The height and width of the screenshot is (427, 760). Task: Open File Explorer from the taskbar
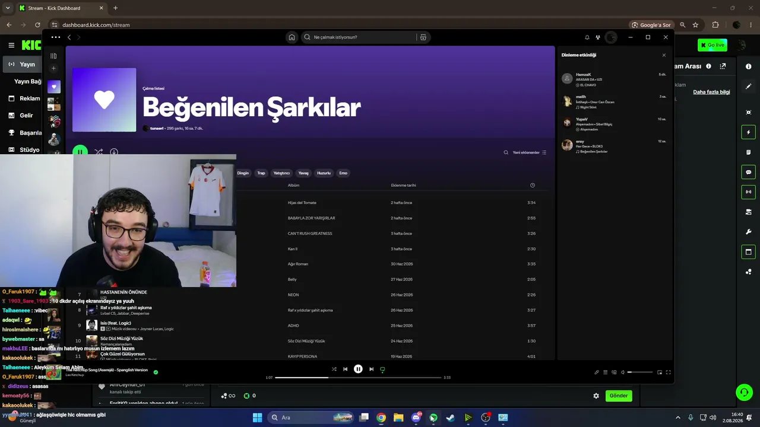(398, 418)
